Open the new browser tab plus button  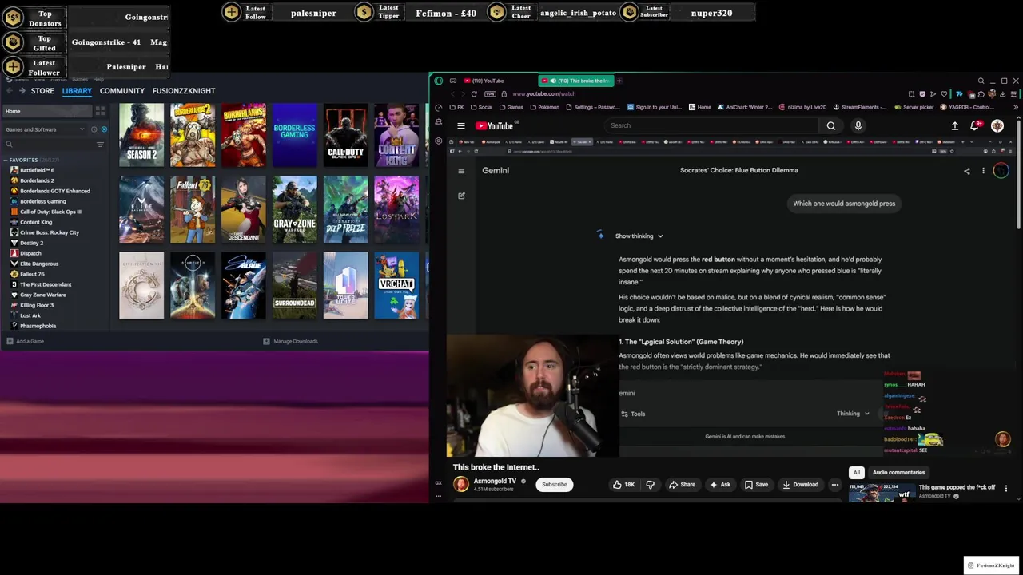tap(619, 81)
